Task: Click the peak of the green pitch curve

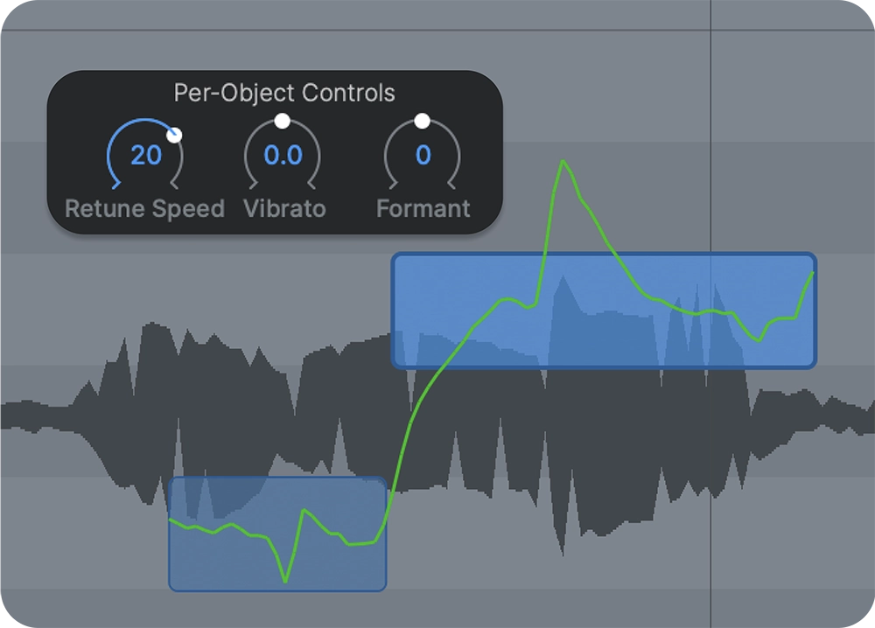Action: pos(563,161)
